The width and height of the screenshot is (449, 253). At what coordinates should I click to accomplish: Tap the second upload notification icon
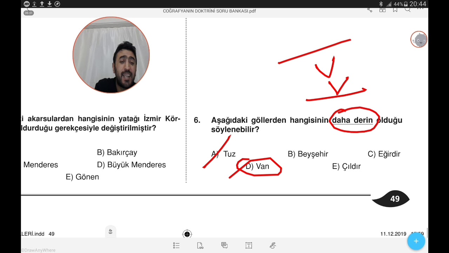pos(42,4)
